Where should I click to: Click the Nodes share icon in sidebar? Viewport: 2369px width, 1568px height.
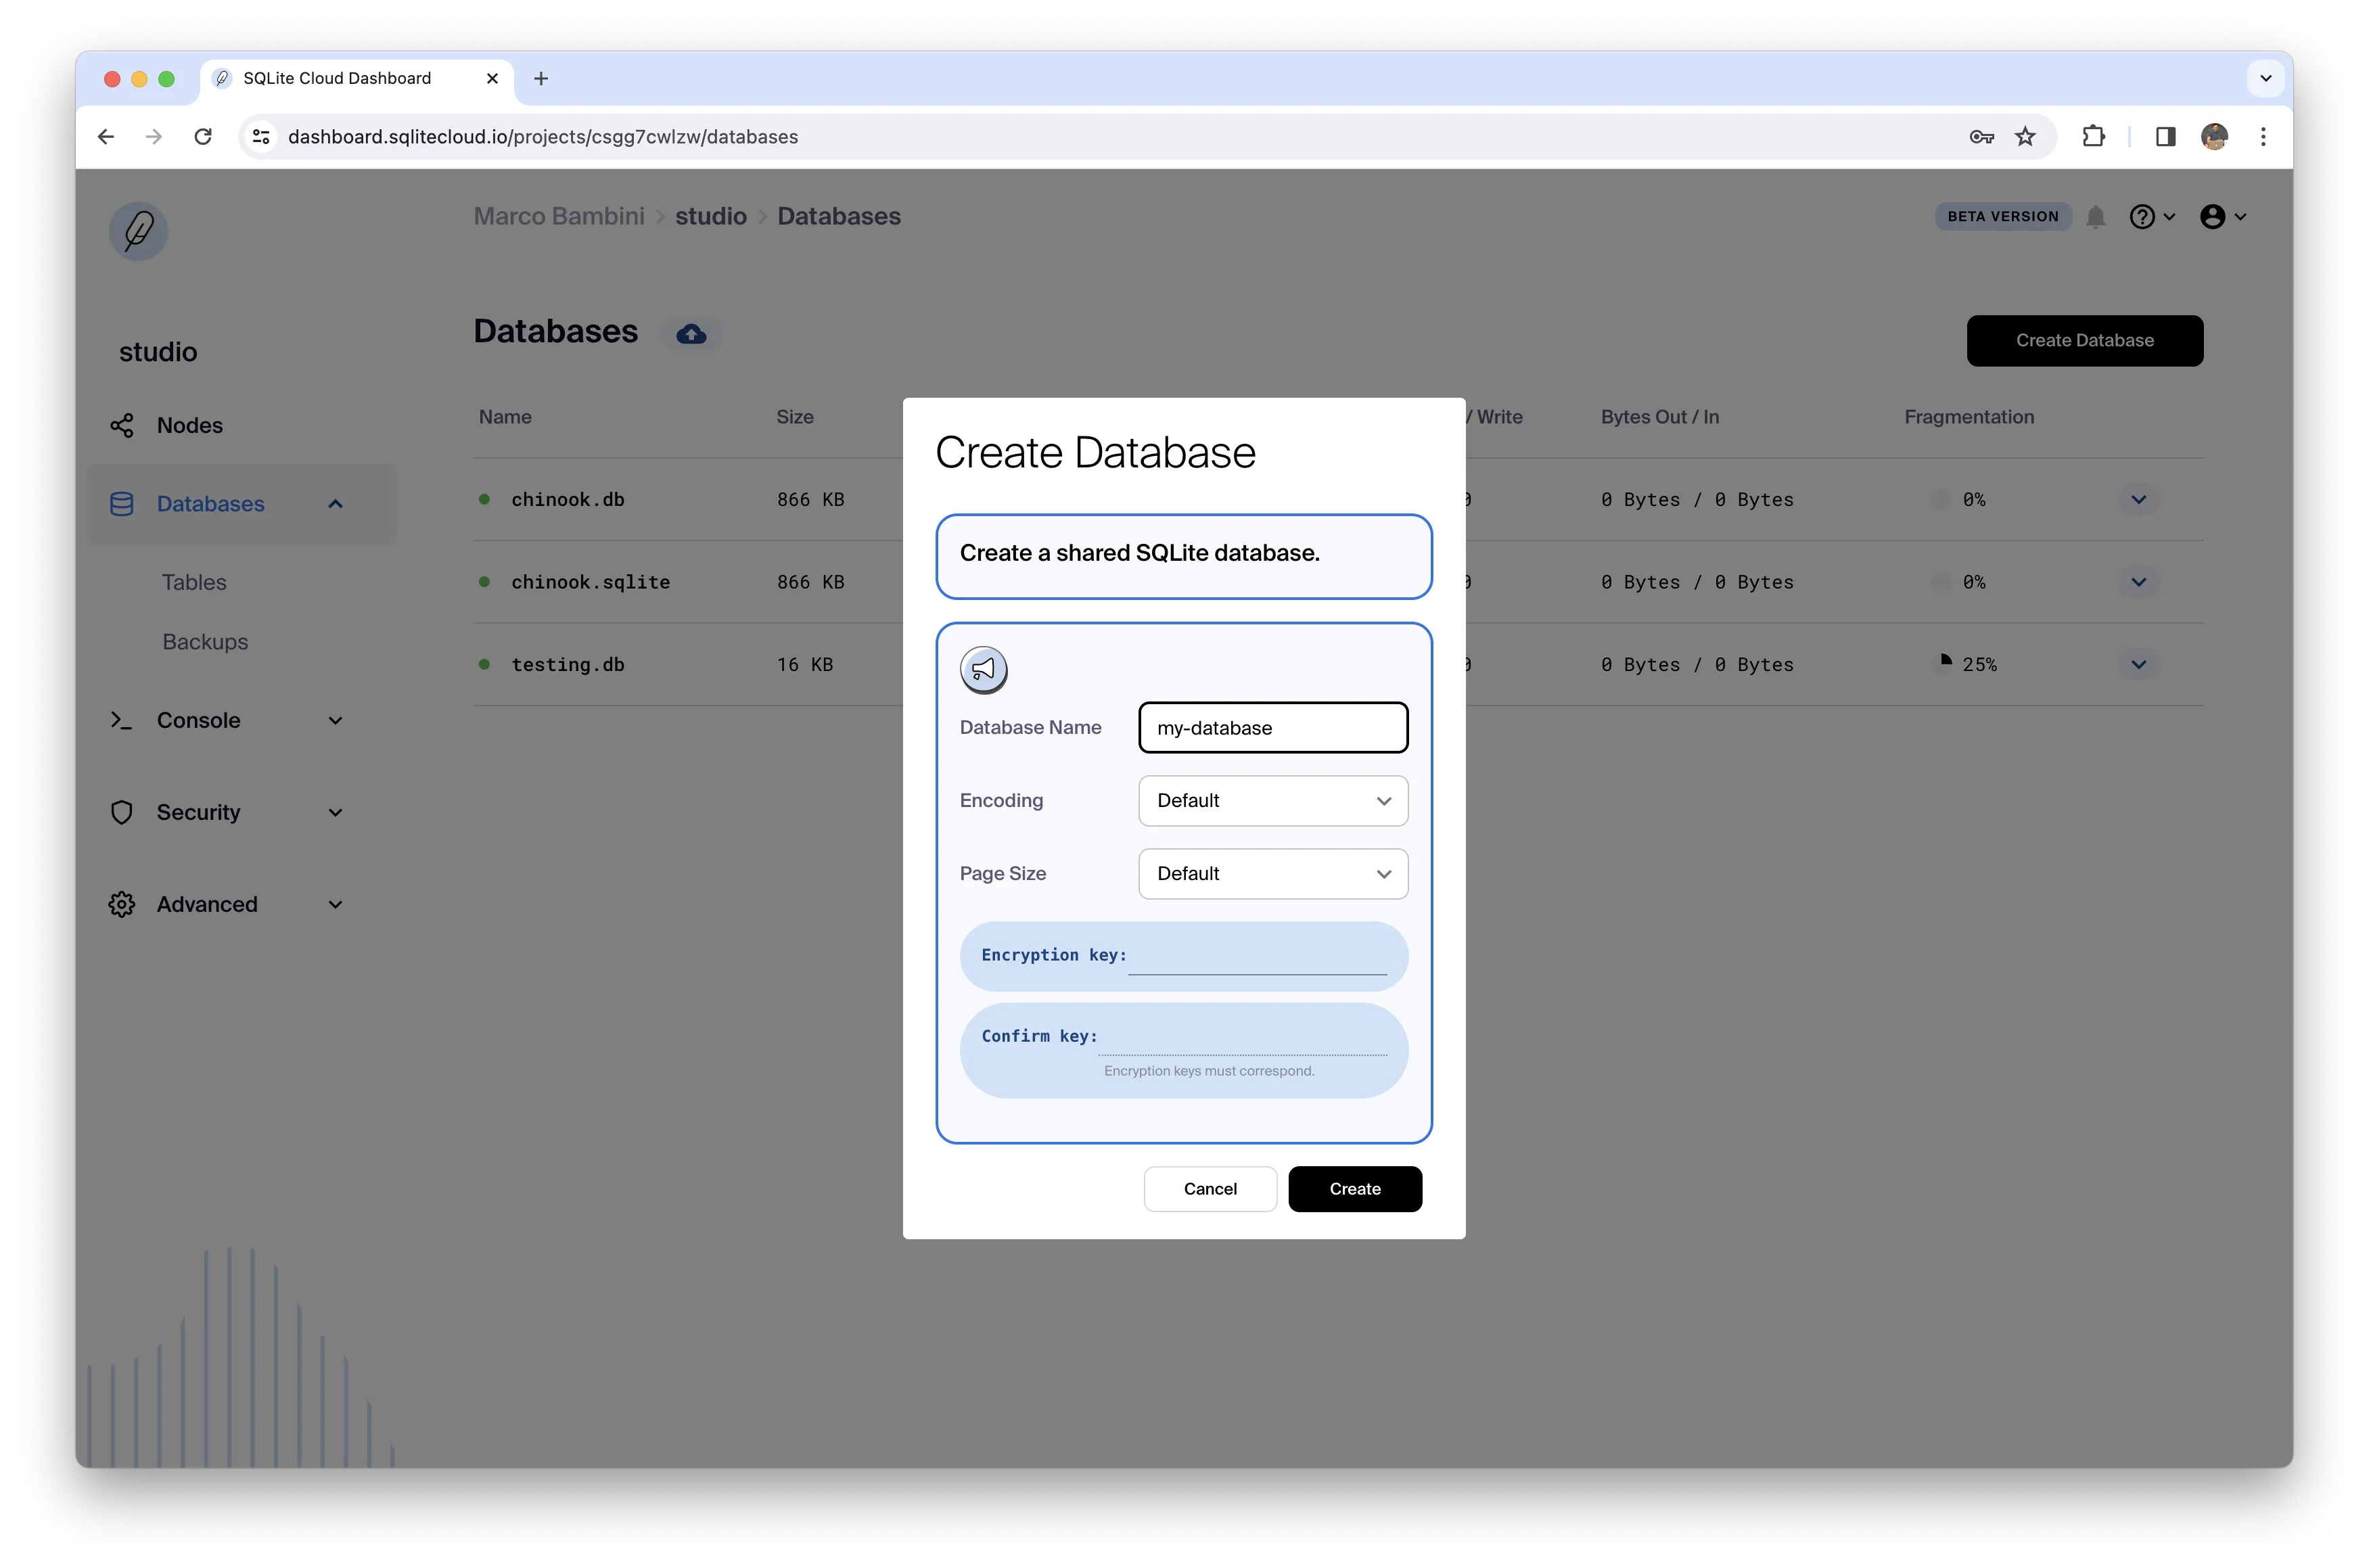pyautogui.click(x=122, y=426)
